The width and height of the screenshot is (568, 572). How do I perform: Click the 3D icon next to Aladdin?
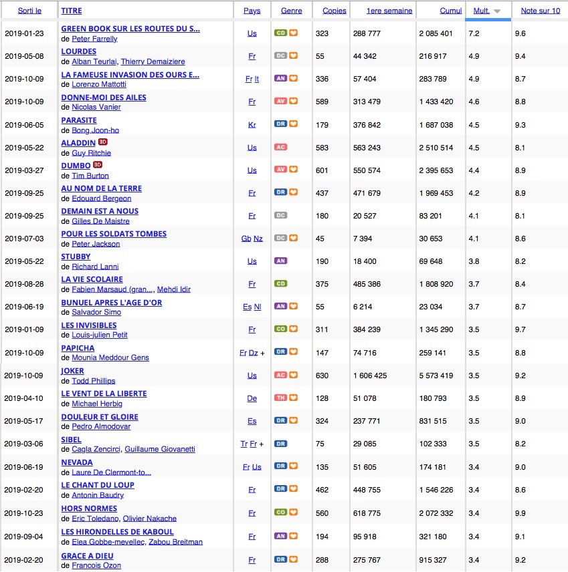[x=103, y=142]
